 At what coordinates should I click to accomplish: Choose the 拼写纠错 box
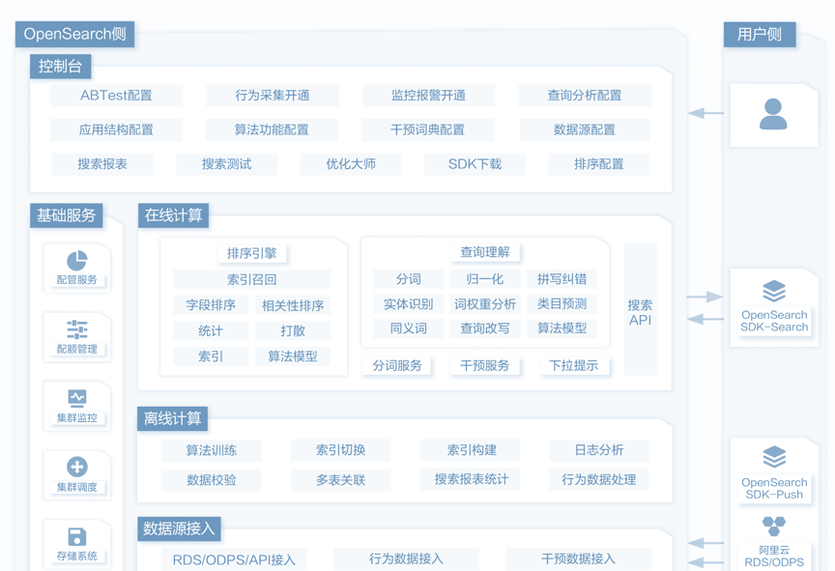[561, 279]
